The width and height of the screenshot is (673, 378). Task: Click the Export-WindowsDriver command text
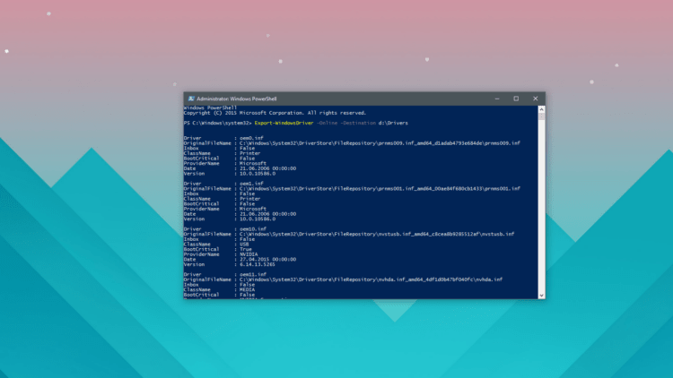click(x=283, y=122)
